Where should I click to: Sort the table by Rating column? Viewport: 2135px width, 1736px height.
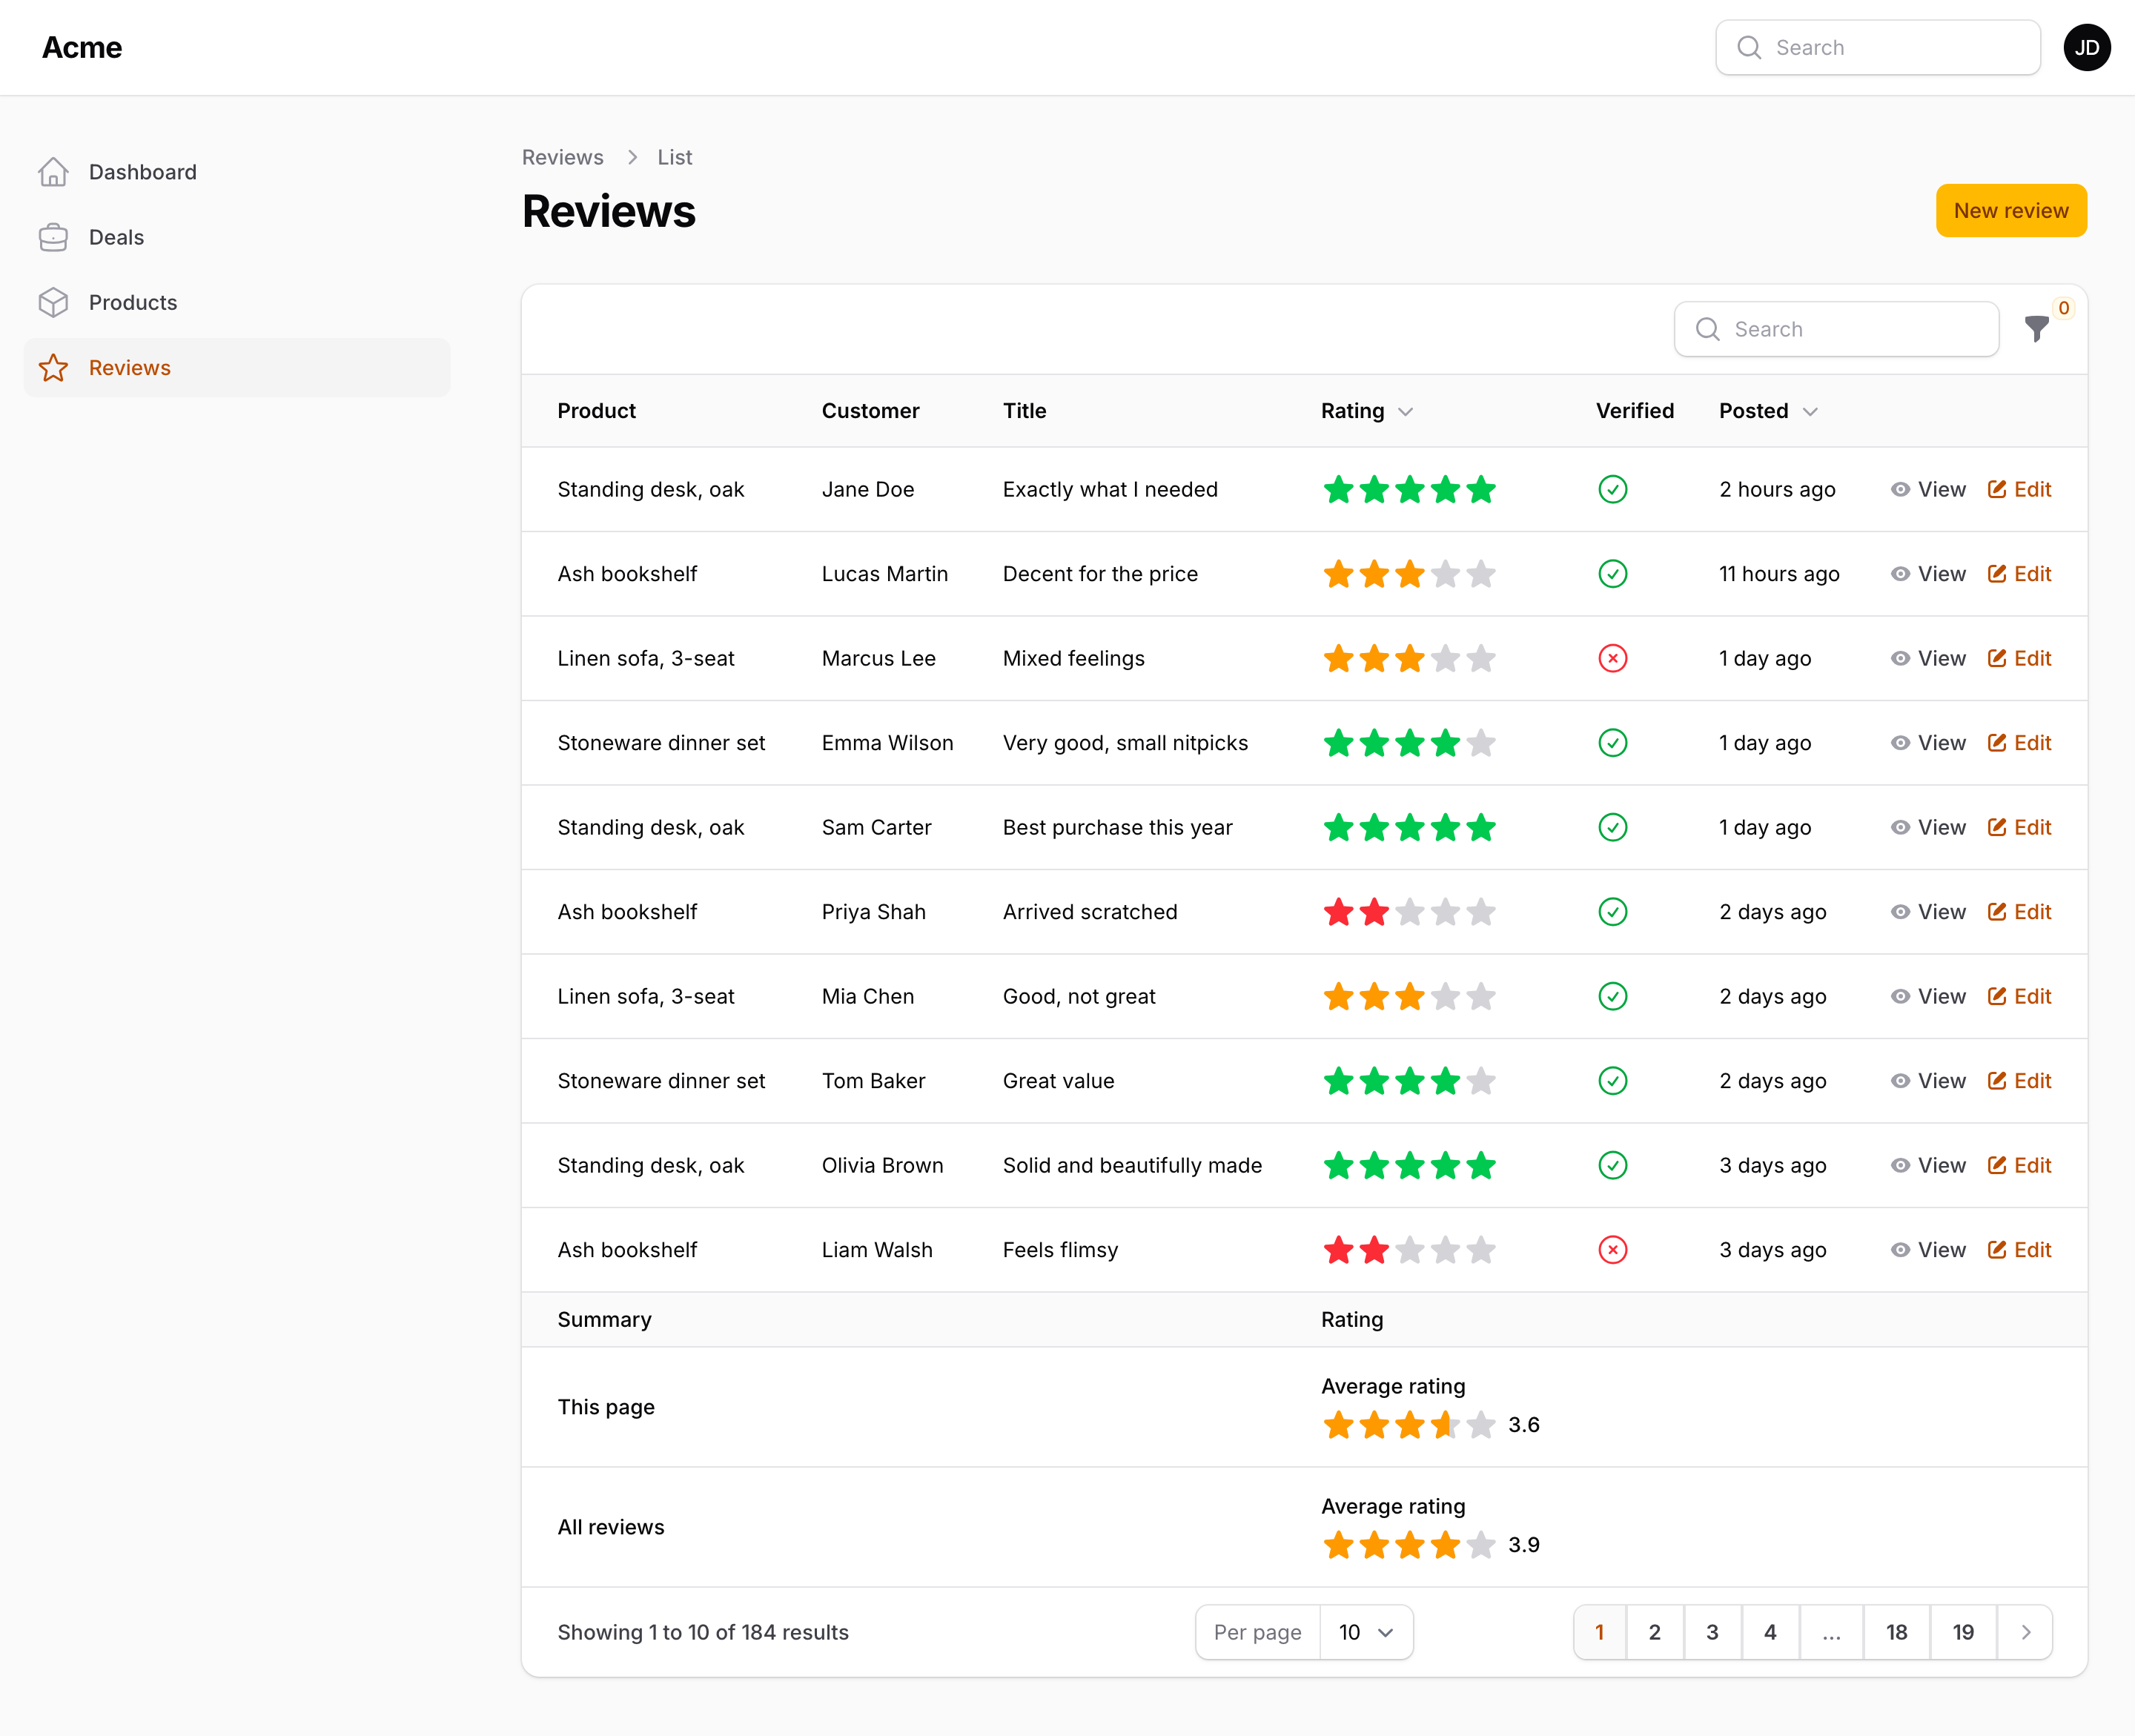tap(1366, 411)
